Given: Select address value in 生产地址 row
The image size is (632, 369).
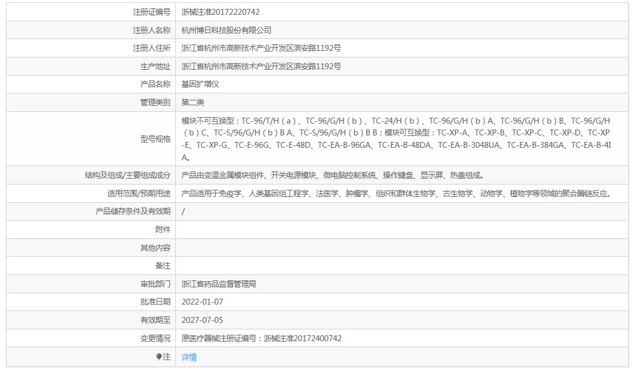Looking at the screenshot, I should coord(261,66).
